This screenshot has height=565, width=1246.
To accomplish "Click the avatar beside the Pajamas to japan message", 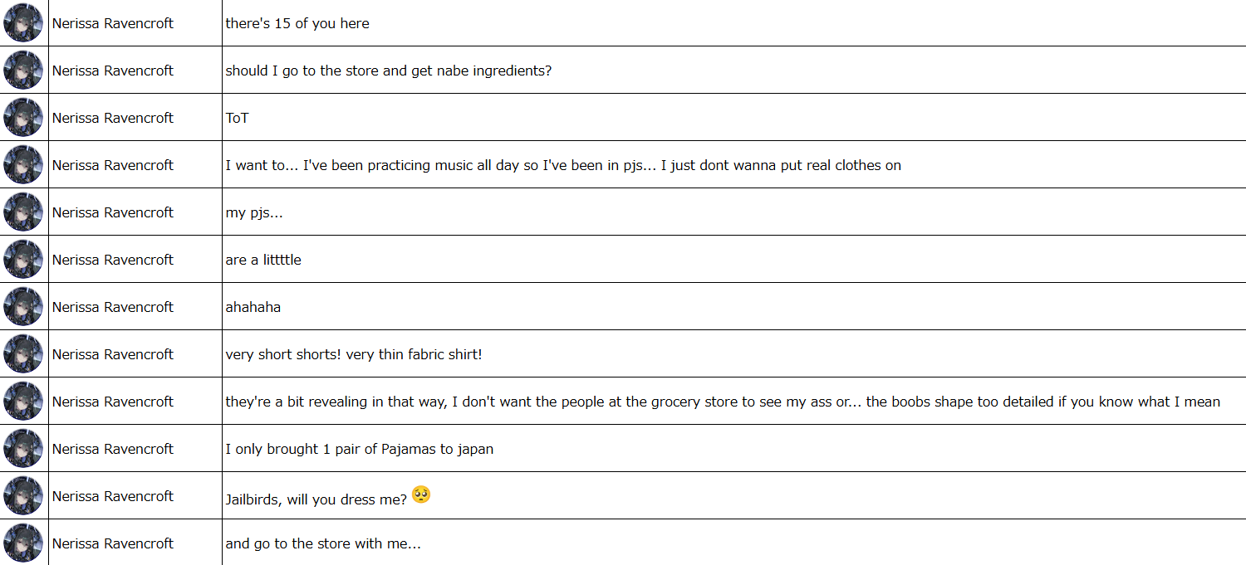I will (23, 449).
